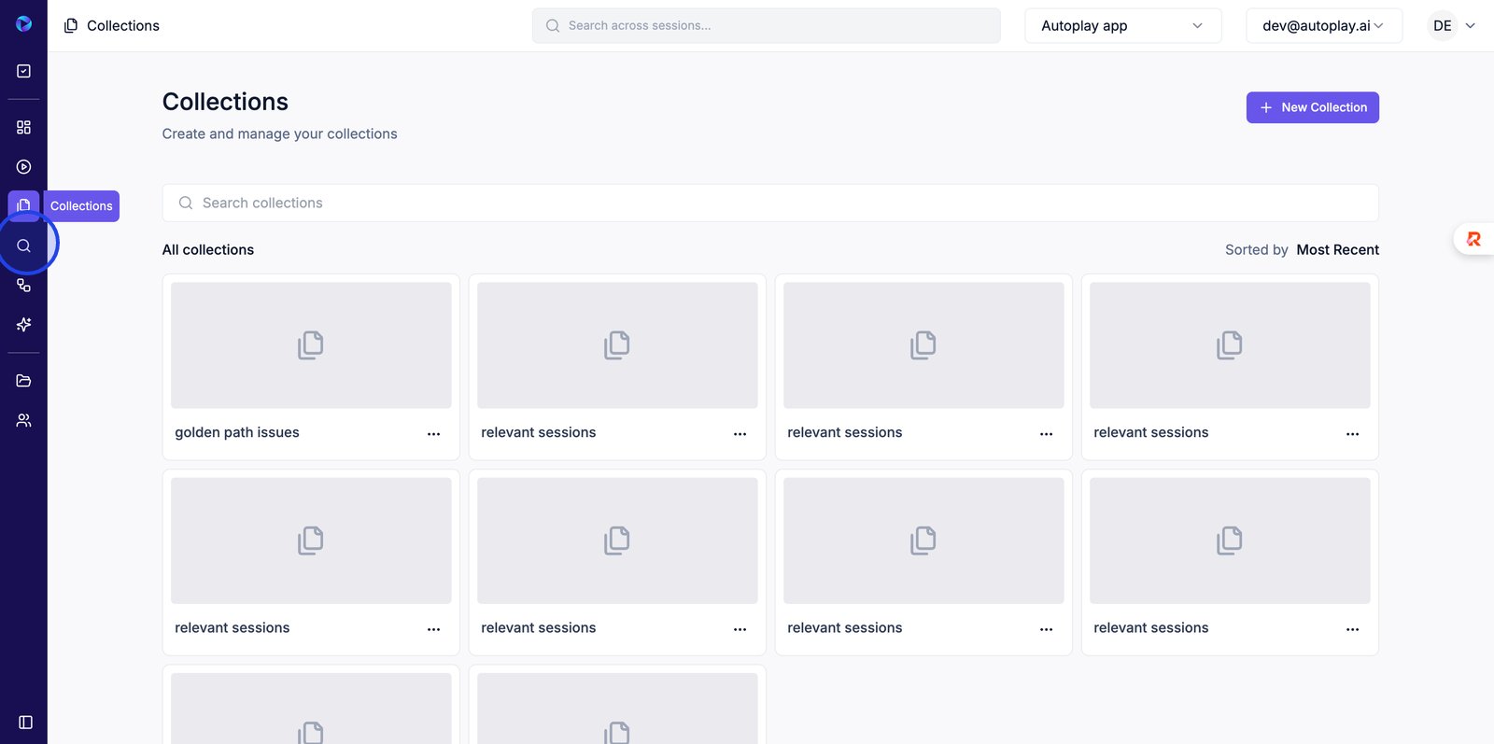Screen dimensions: 1494x744
Task: Open the folder icon in the sidebar
Action: pos(24,381)
